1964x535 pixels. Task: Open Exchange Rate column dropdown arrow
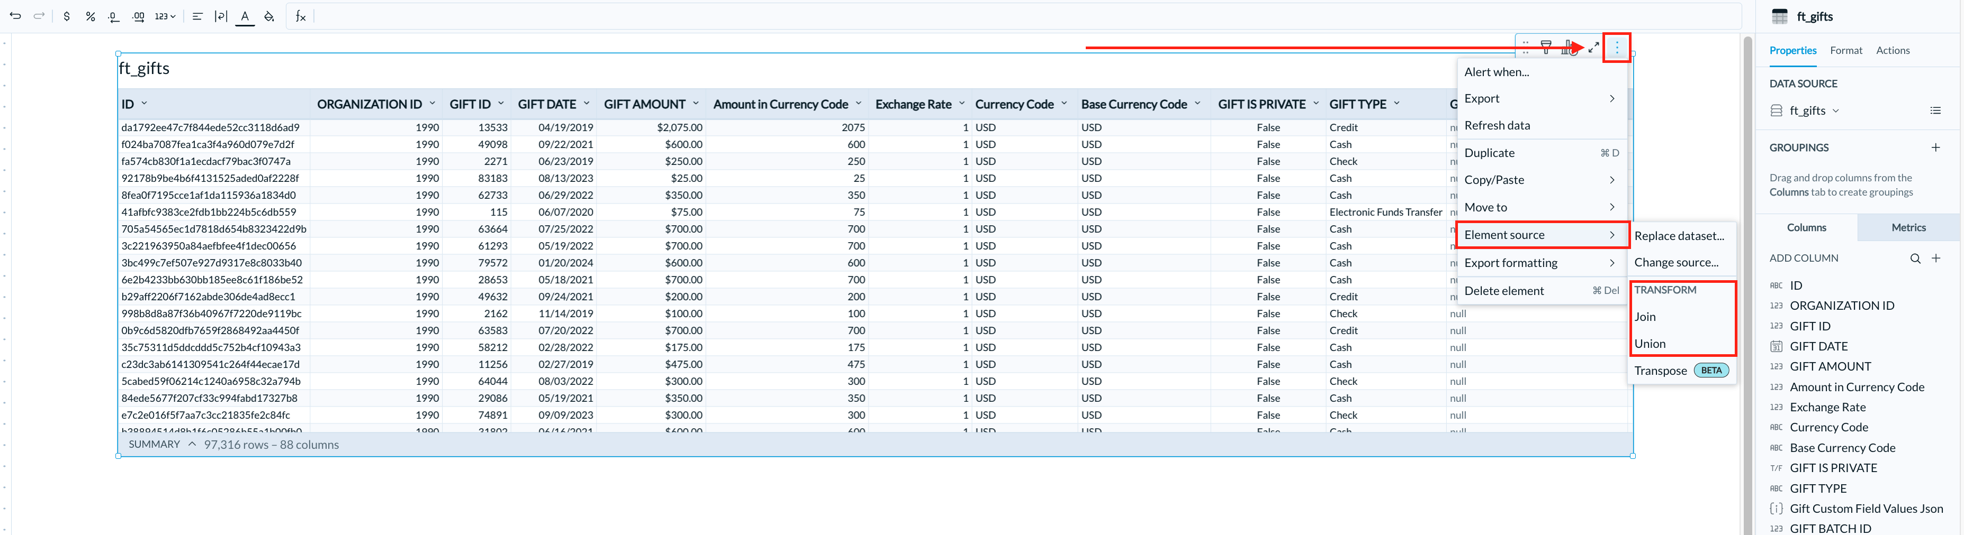pos(961,104)
